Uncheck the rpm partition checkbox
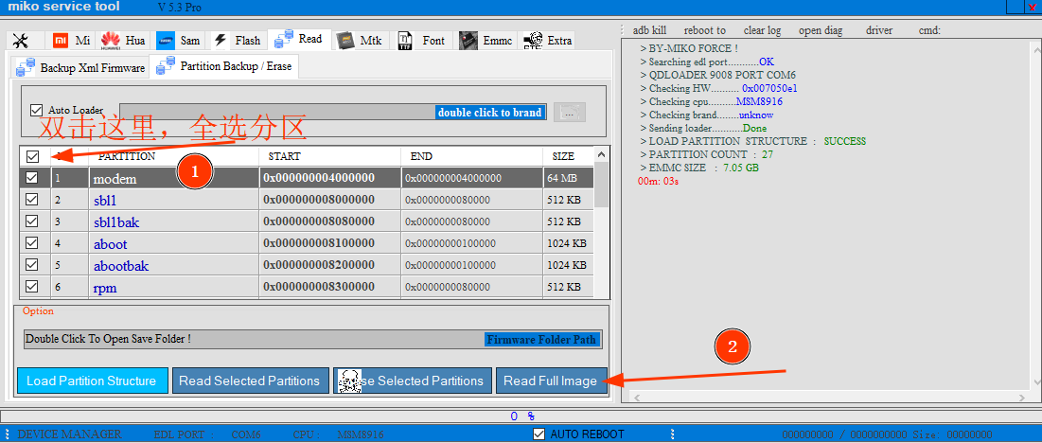Image resolution: width=1042 pixels, height=443 pixels. coord(32,287)
